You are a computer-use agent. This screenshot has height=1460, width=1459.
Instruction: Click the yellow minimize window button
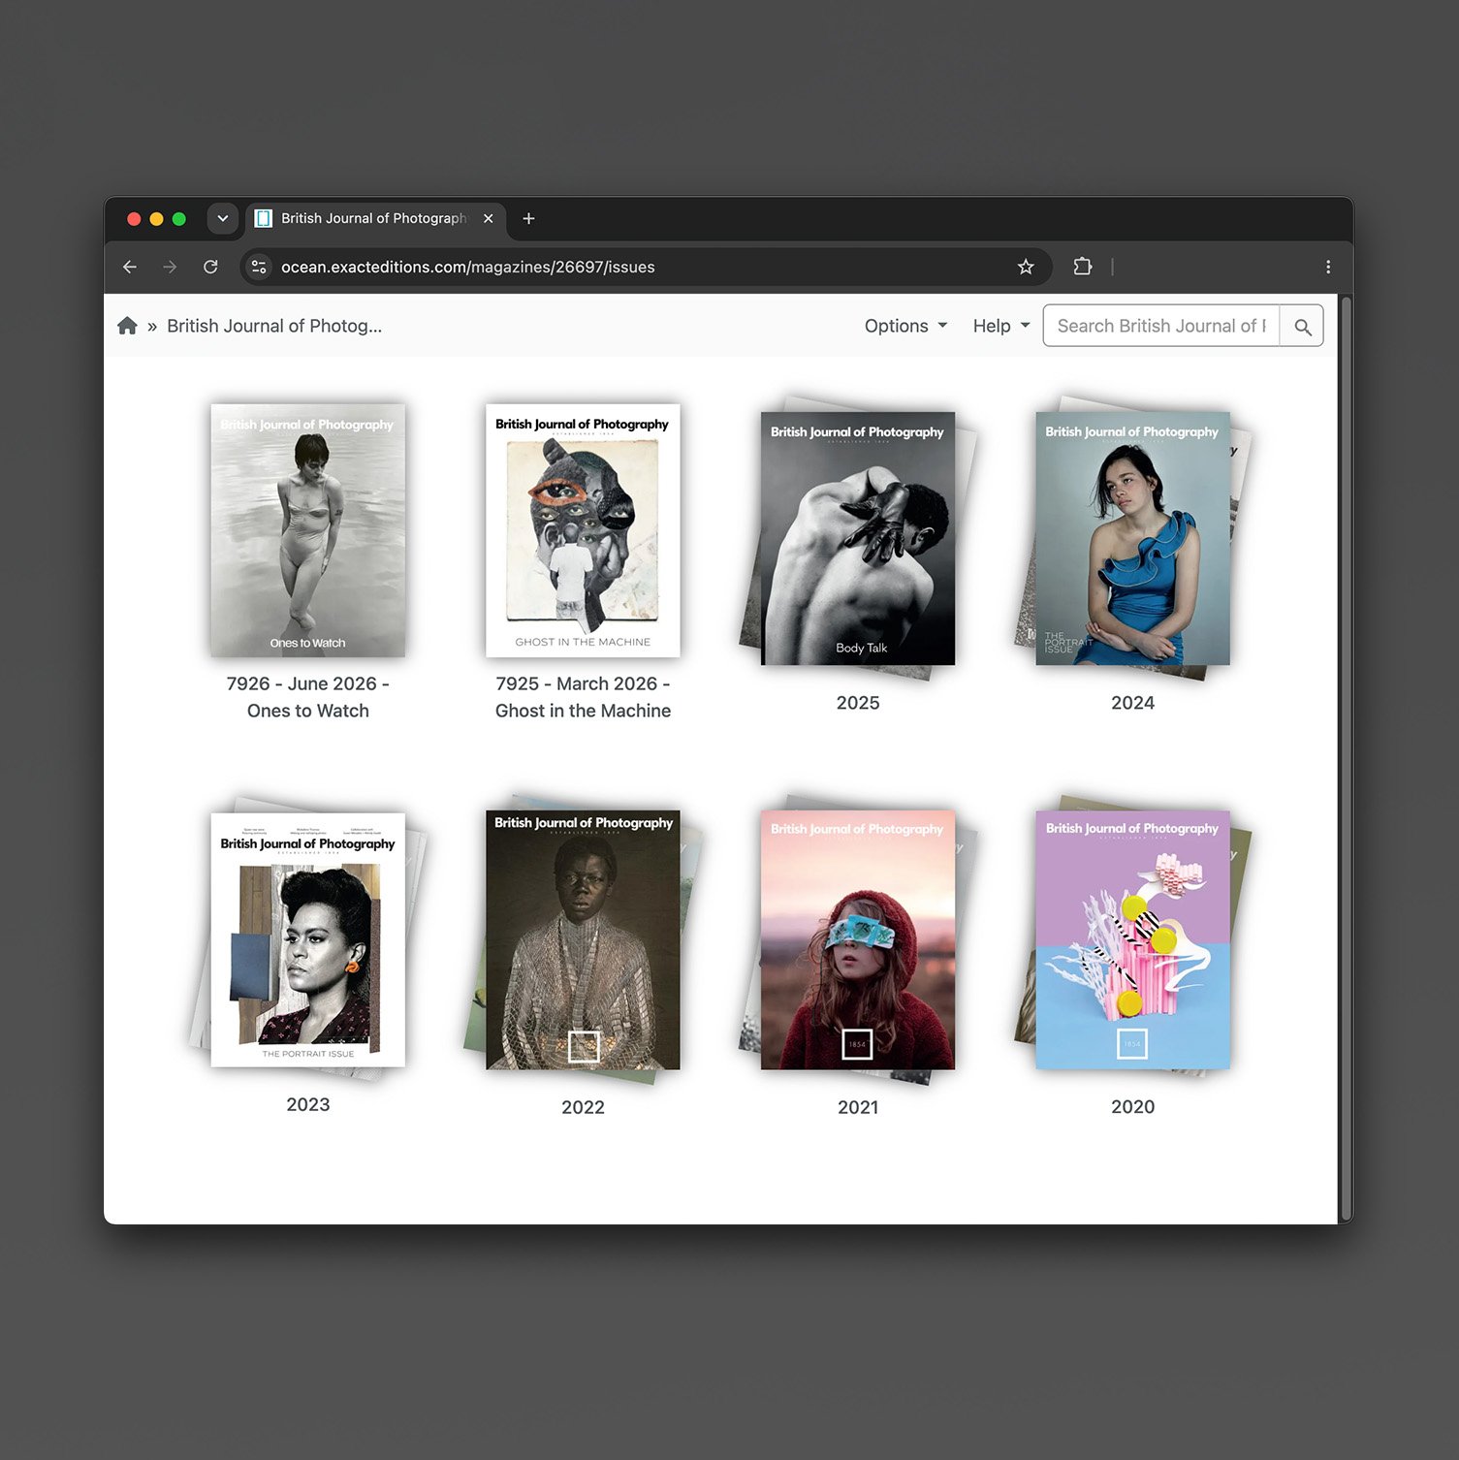pos(156,219)
